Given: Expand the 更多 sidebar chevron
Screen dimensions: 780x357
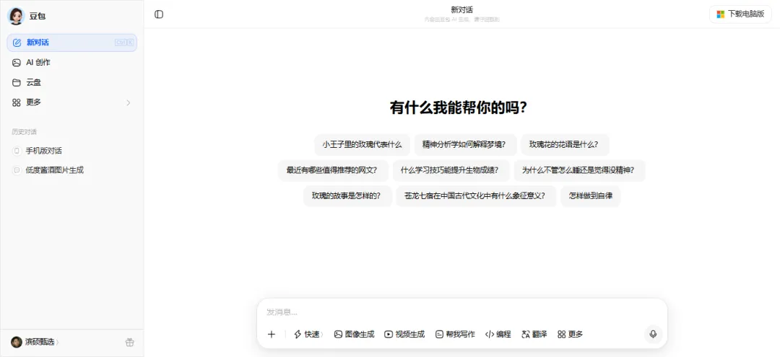Looking at the screenshot, I should (129, 103).
